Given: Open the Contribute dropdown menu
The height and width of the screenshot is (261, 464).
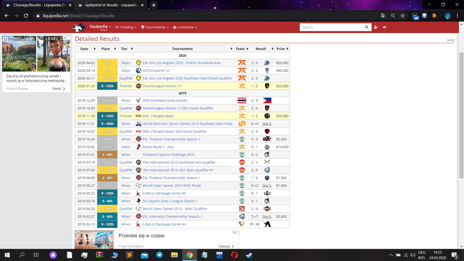Looking at the screenshot, I should click(x=185, y=27).
